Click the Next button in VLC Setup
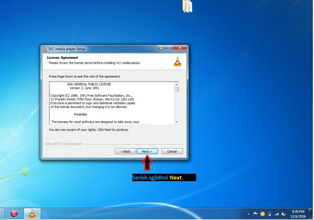 click(x=147, y=151)
